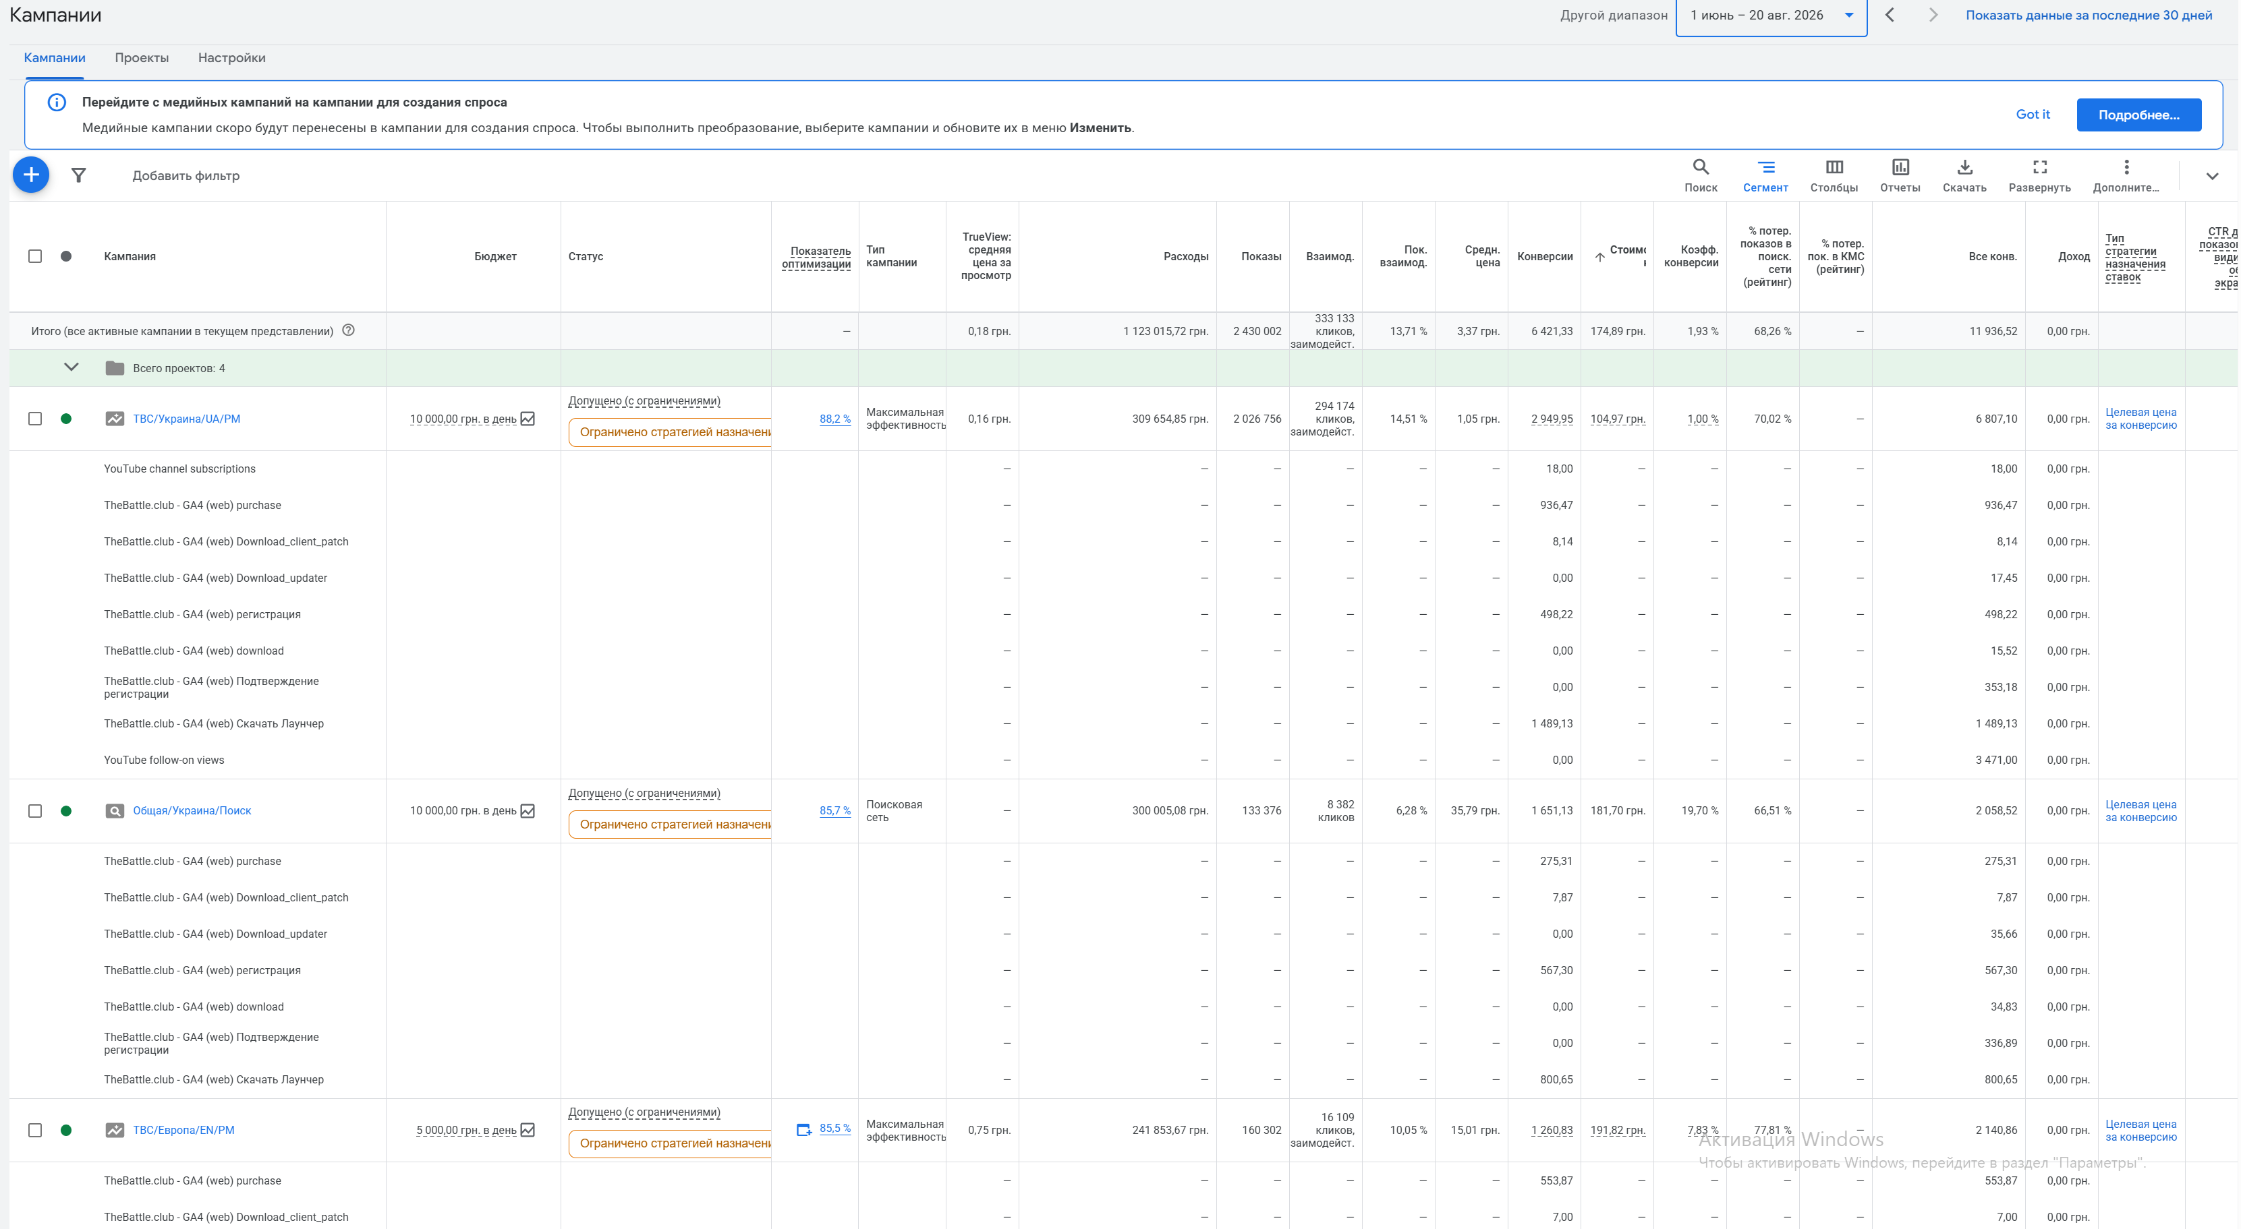Click Performance Max icon of ТВС/Украина/UA/PM
2241x1229 pixels.
[114, 419]
